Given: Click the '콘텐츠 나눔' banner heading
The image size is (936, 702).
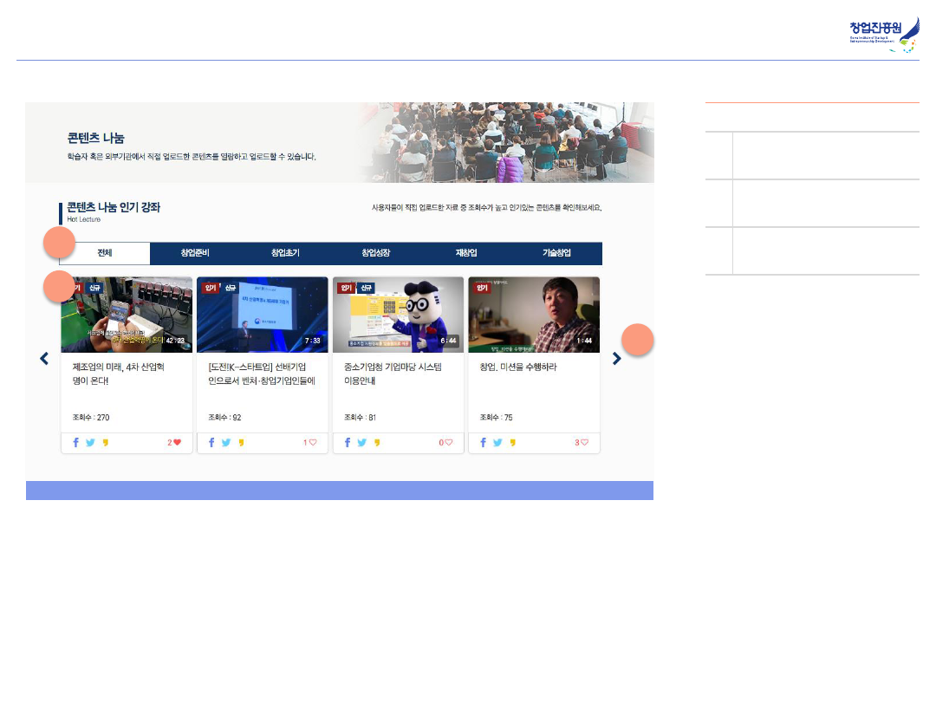Looking at the screenshot, I should [95, 138].
